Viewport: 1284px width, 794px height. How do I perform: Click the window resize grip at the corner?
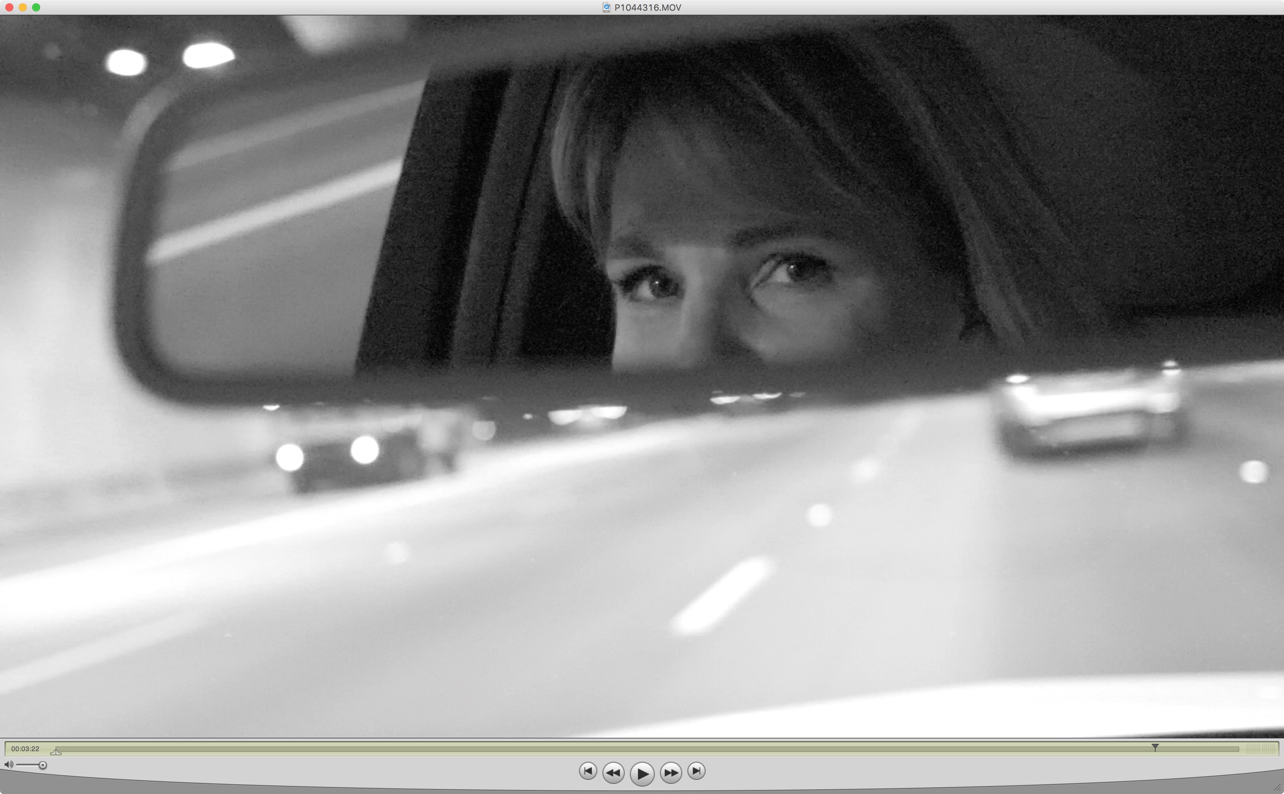(x=1277, y=788)
